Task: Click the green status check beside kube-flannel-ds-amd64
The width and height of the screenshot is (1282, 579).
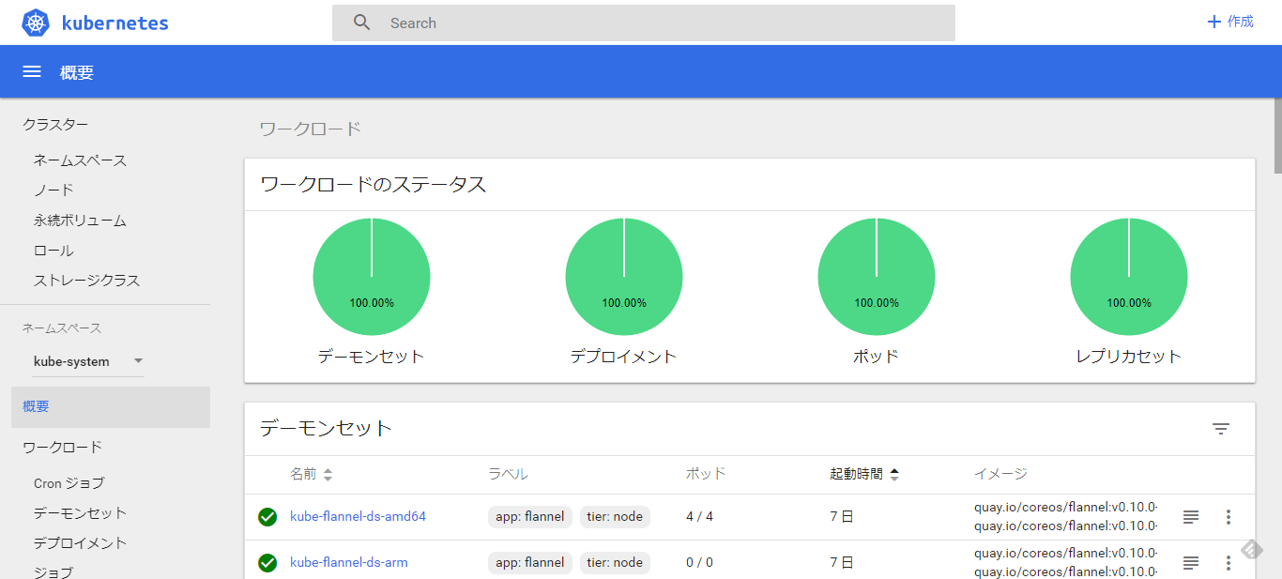Action: [x=267, y=516]
